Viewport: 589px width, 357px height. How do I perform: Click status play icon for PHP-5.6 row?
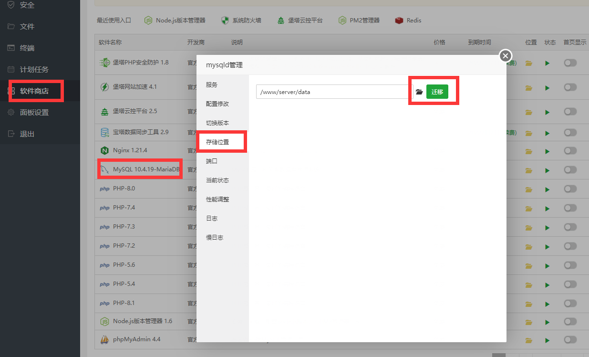click(x=548, y=265)
